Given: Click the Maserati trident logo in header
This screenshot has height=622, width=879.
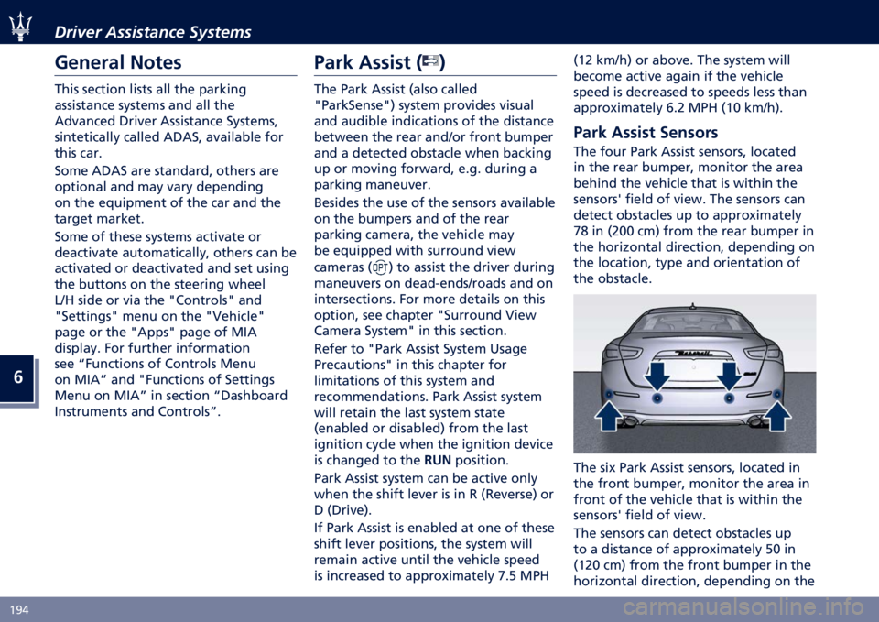Looking at the screenshot, I should pyautogui.click(x=21, y=28).
